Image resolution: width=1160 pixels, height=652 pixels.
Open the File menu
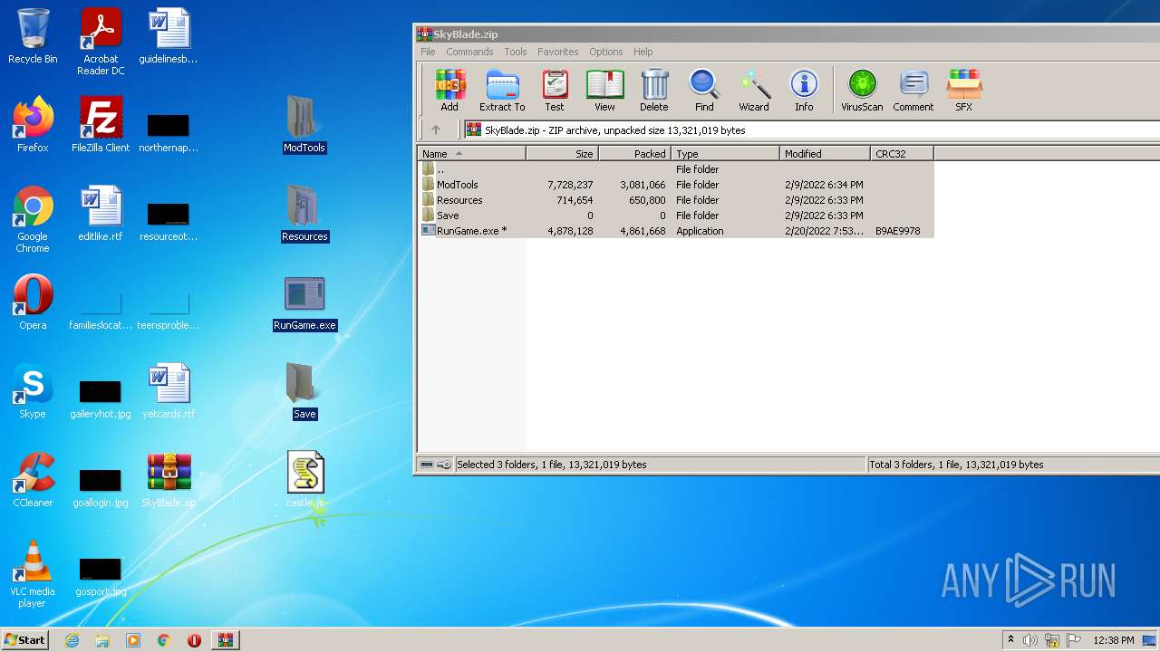(x=428, y=52)
